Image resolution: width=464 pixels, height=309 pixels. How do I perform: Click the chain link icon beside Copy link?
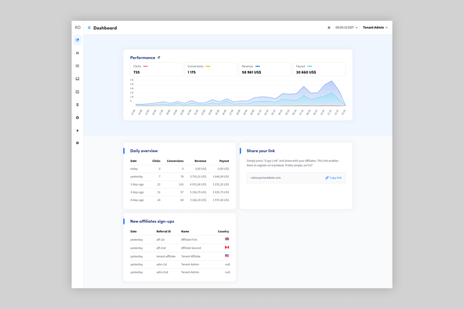(327, 178)
